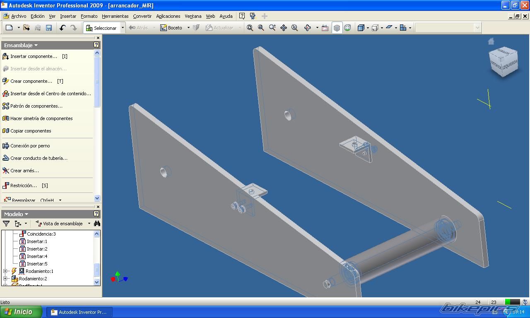530x318 pixels.
Task: Toggle the ViewCube display icon
Action: [x=337, y=28]
